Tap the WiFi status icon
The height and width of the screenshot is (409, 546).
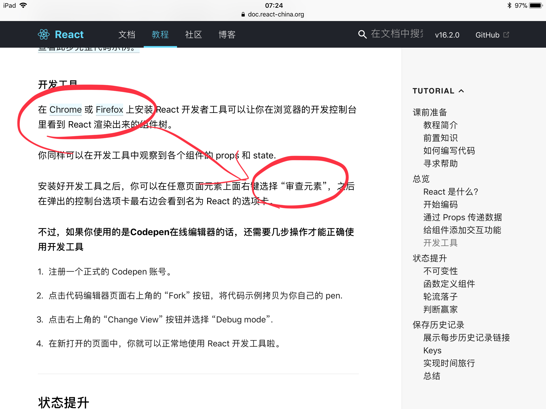coord(23,5)
